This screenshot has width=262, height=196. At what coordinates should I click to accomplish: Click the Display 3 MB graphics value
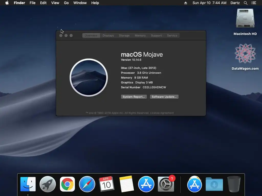144,82
